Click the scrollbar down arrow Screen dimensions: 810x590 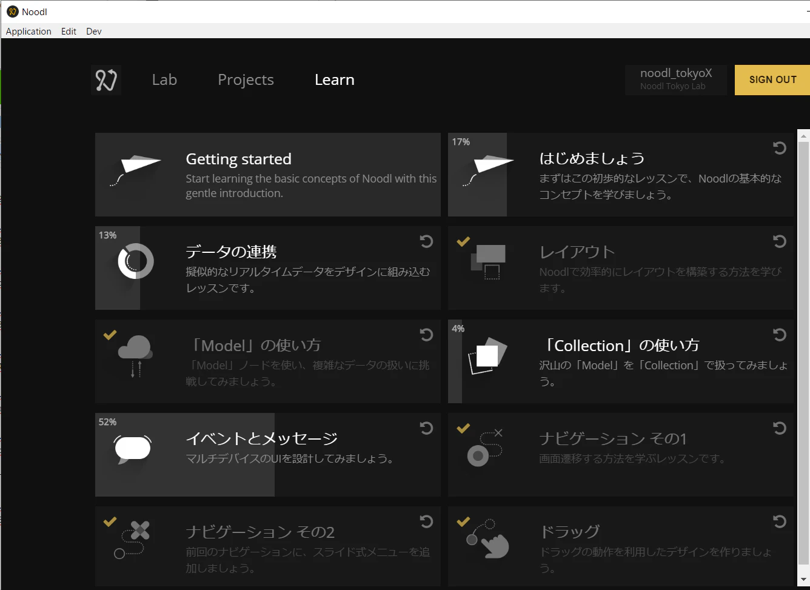[803, 580]
